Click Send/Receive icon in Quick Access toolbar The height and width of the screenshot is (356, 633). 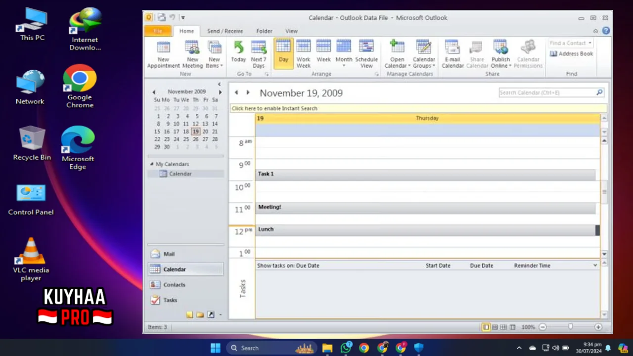click(161, 17)
